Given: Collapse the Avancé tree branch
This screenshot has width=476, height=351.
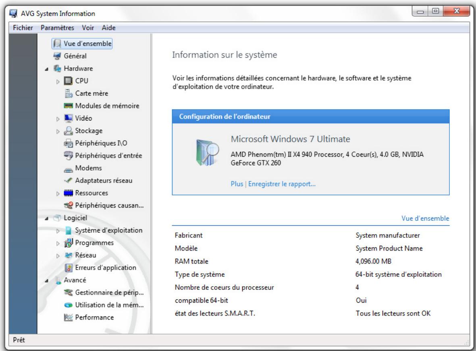Looking at the screenshot, I should (x=46, y=281).
